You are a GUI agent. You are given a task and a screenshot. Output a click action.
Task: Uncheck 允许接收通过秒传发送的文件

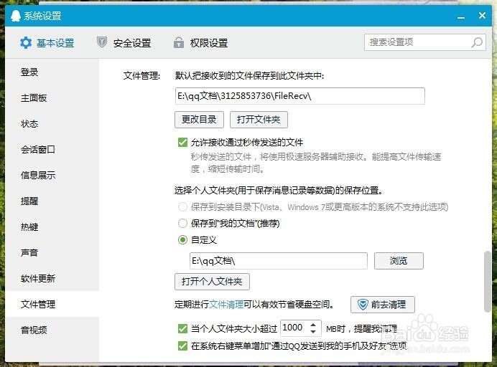(182, 143)
